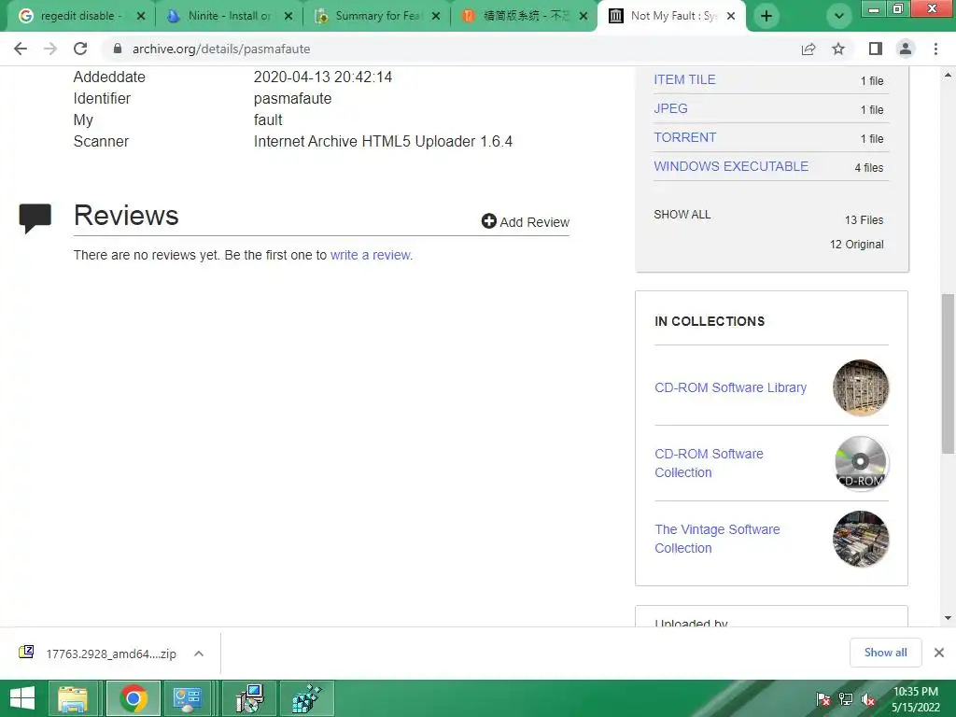Image resolution: width=956 pixels, height=717 pixels.
Task: Click the Vintage Software Collection thumbnail
Action: (x=860, y=539)
